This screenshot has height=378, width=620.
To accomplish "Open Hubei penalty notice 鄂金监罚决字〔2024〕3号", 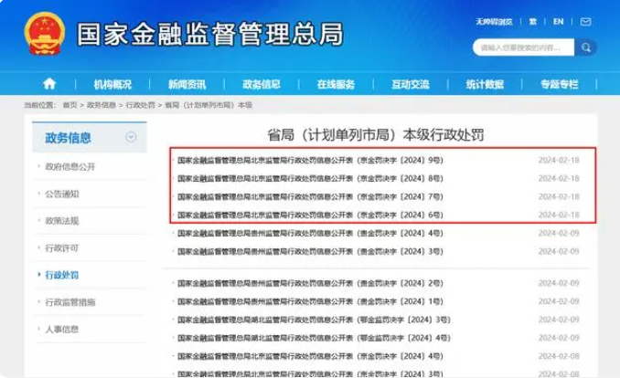I will (x=314, y=320).
